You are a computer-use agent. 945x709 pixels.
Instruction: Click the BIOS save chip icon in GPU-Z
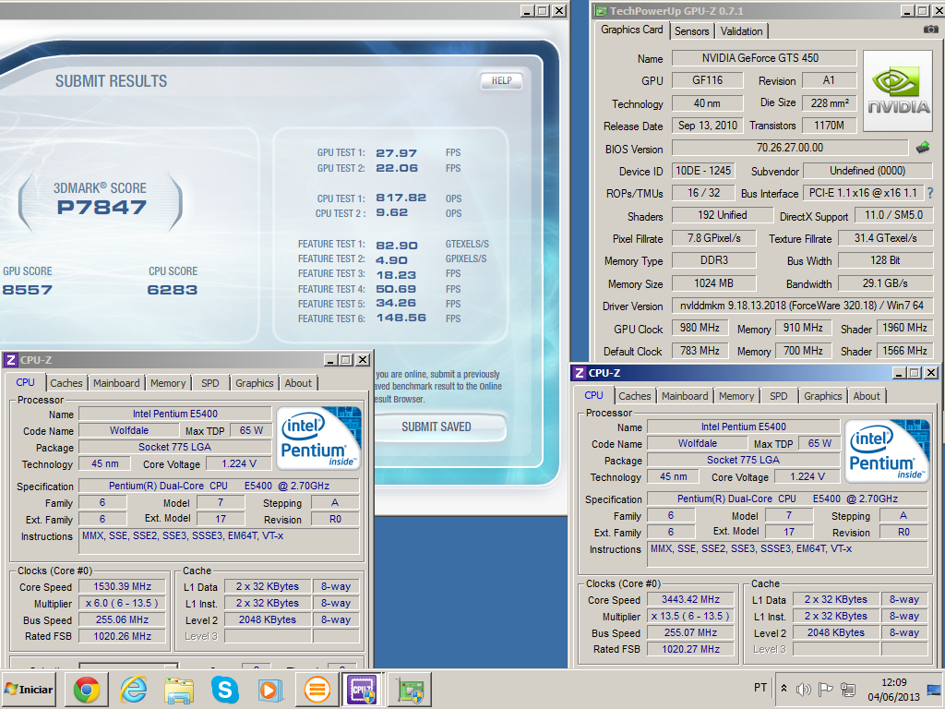[923, 147]
